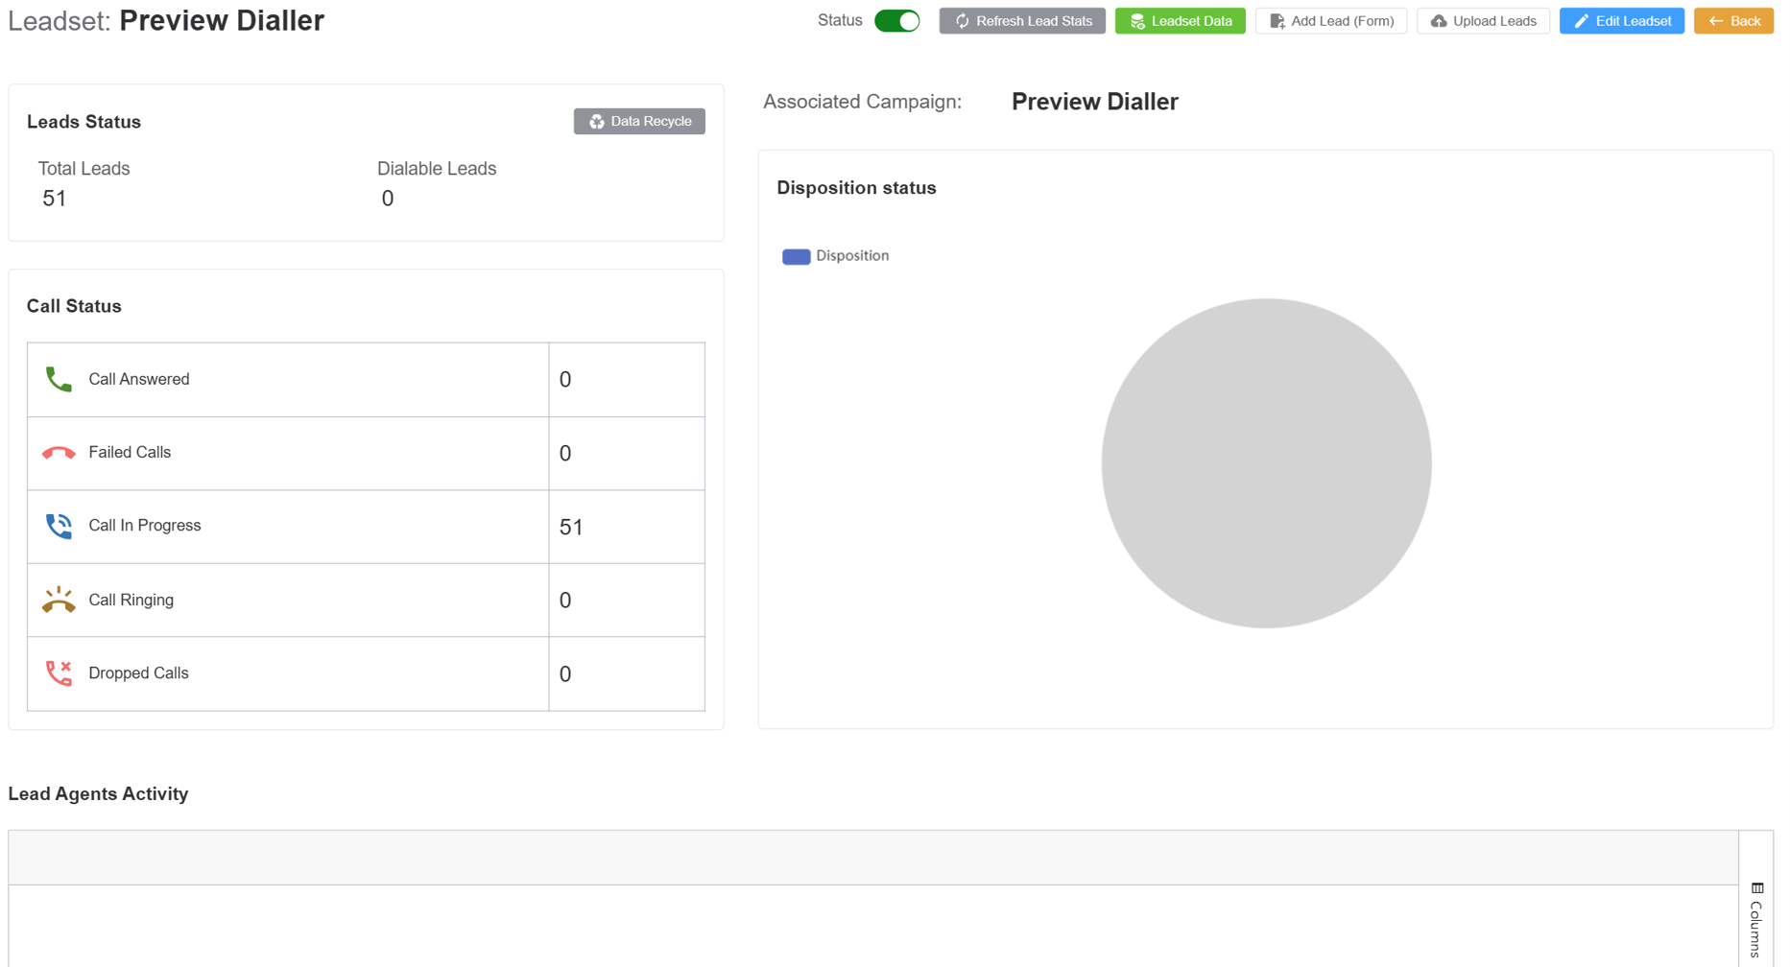This screenshot has height=967, width=1790.
Task: Click the gray disposition pie chart
Action: [x=1266, y=463]
